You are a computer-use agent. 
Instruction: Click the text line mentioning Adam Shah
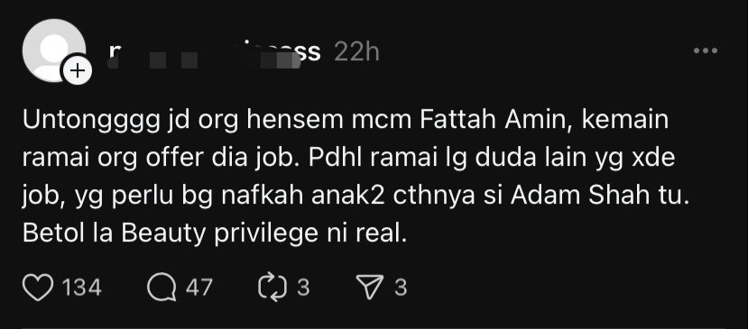tap(356, 196)
